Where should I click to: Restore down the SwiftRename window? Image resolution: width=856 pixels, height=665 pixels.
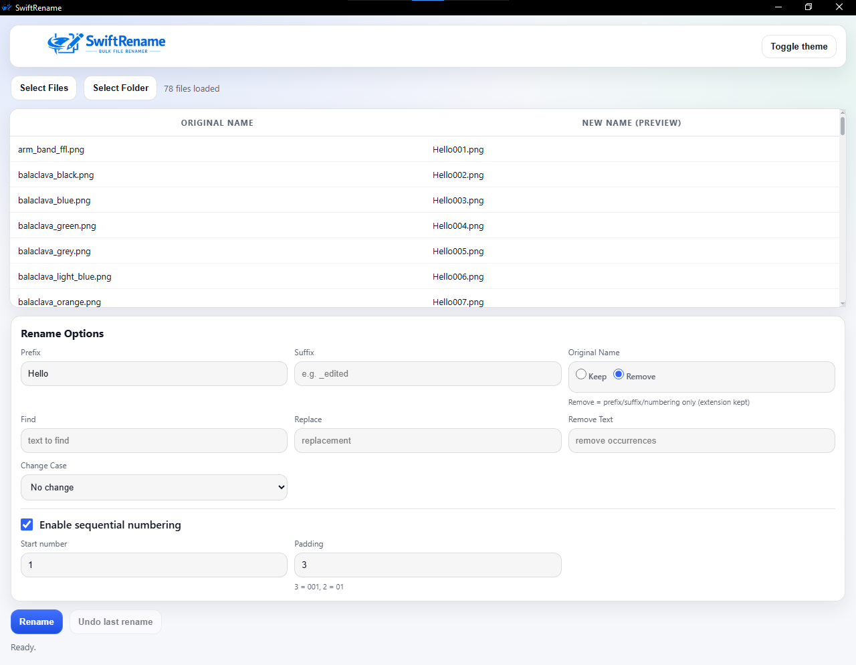tap(809, 7)
